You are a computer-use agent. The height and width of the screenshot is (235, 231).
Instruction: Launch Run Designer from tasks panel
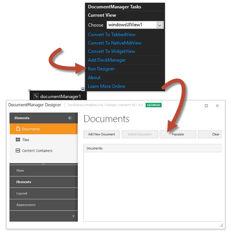point(101,69)
